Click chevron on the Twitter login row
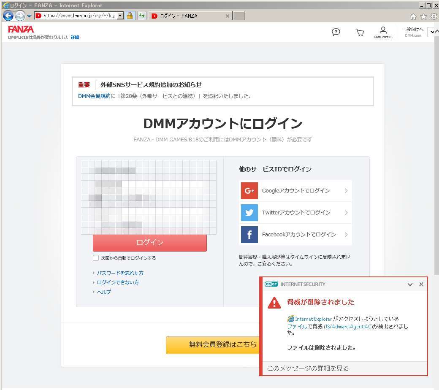 click(346, 212)
